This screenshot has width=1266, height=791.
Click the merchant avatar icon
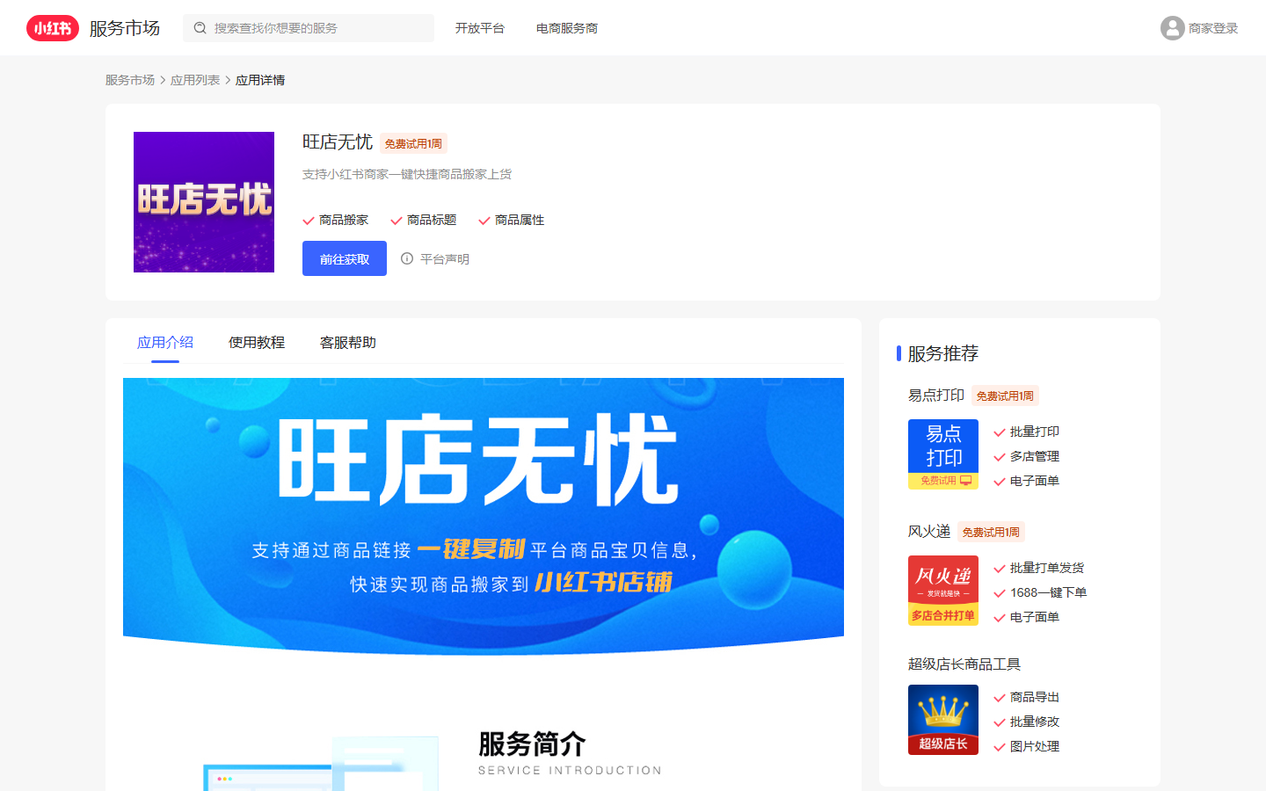[1173, 28]
